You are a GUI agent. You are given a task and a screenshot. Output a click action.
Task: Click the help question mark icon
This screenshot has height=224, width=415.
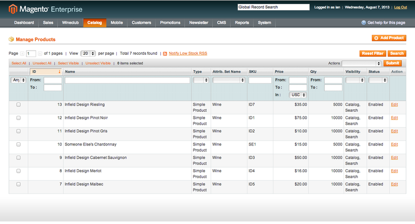coord(364,23)
